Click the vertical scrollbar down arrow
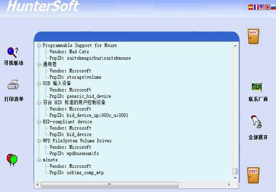 (x=236, y=178)
